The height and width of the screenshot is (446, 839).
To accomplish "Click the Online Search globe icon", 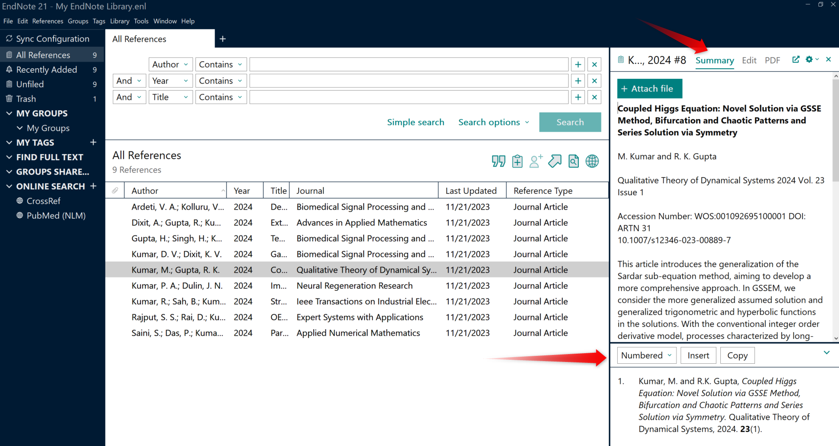I will coord(592,161).
